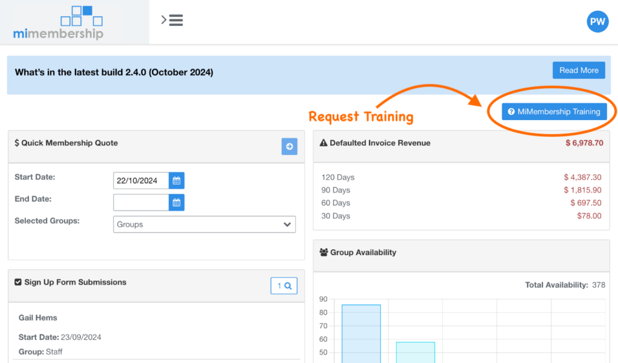Image resolution: width=618 pixels, height=363 pixels.
Task: Select the second bar in availability chart
Action: pyautogui.click(x=415, y=352)
